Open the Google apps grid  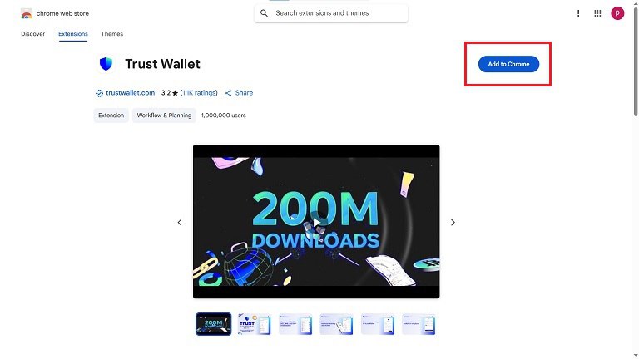click(x=597, y=13)
